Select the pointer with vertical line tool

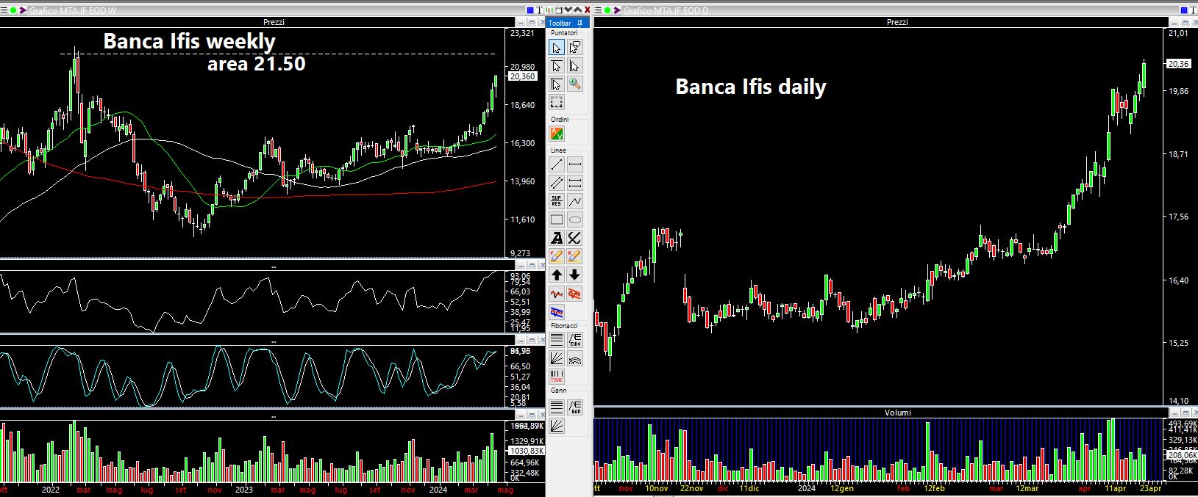pos(575,66)
